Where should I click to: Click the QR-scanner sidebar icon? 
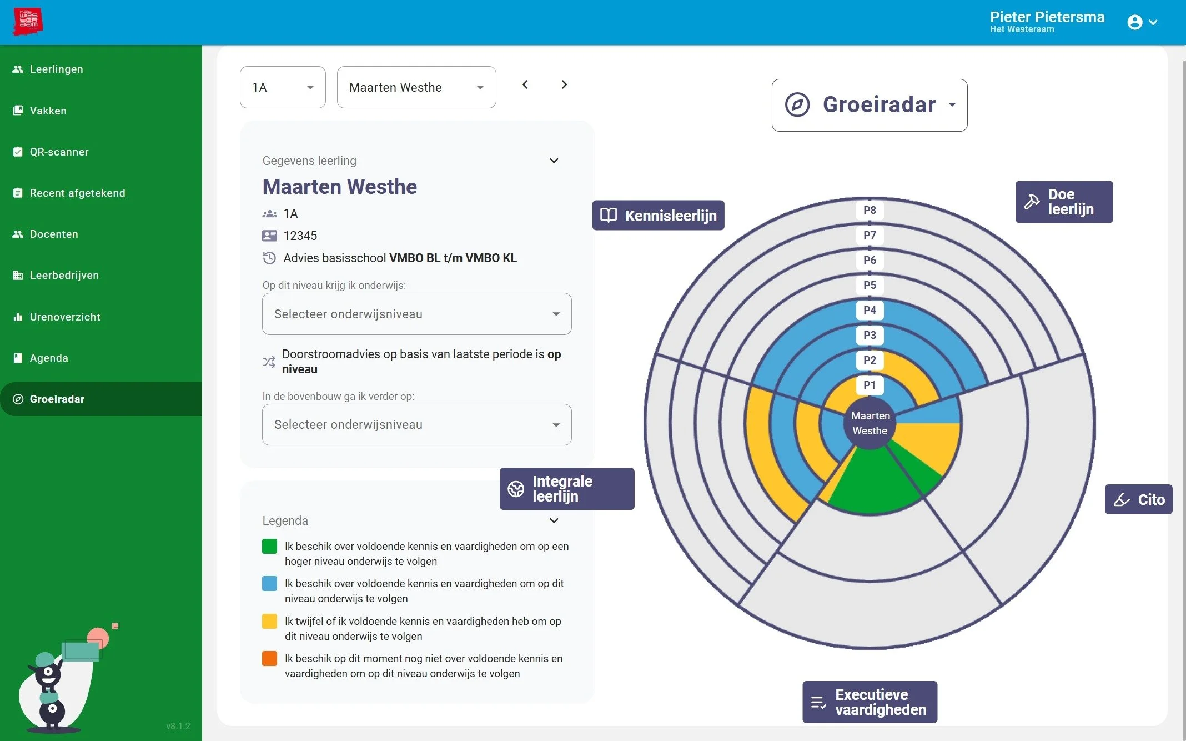tap(18, 152)
